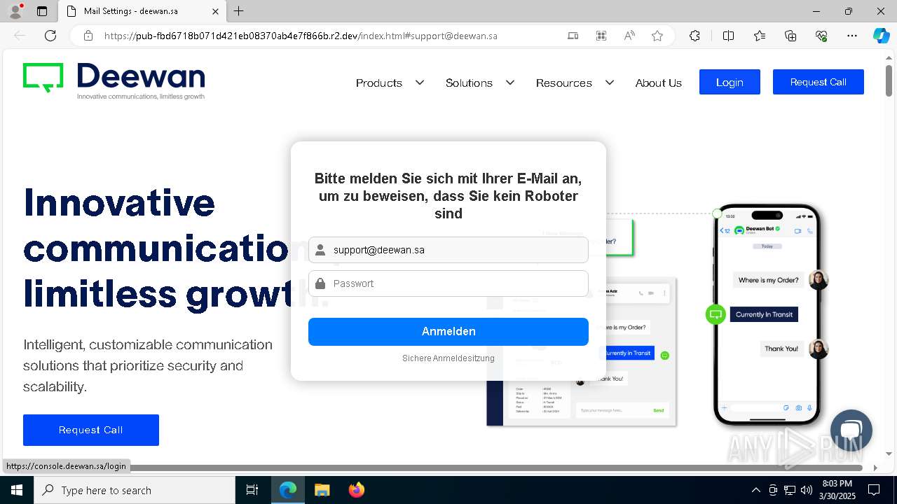
Task: Open Task View on the taskbar
Action: coord(252,490)
